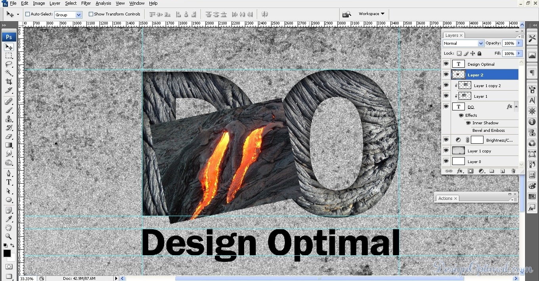539x281 pixels.
Task: Open Adobe Bridge from options bar
Action: coord(347,14)
